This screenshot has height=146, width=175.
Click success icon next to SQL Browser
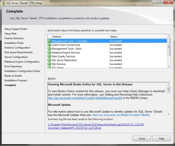click(49, 64)
